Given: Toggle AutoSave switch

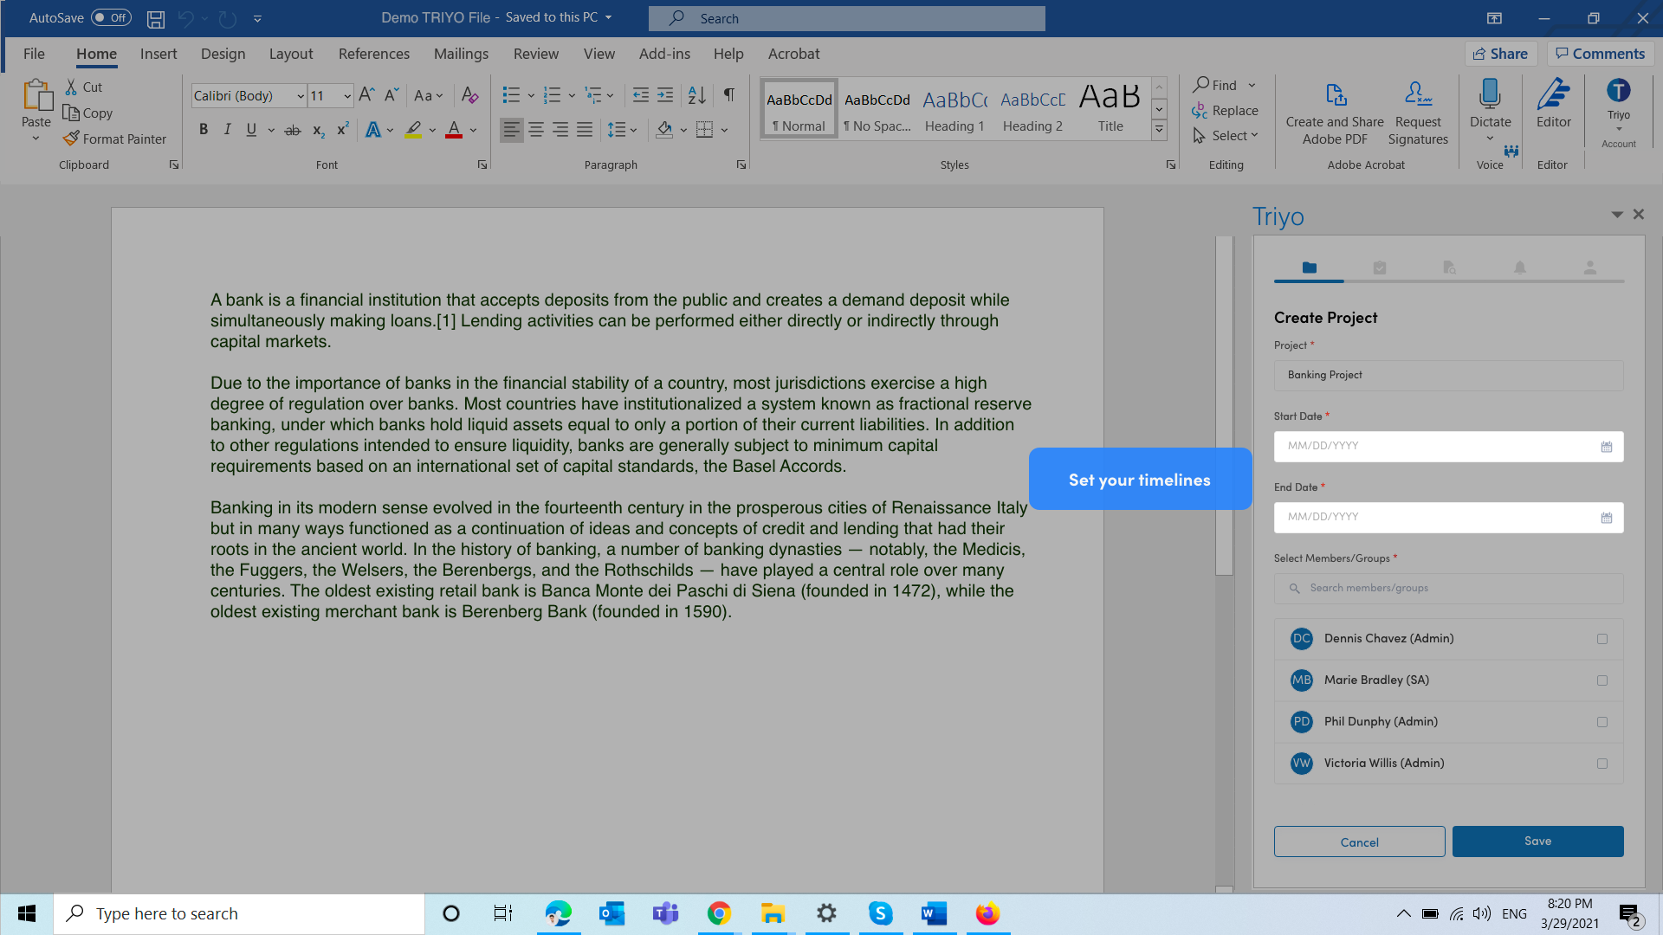Looking at the screenshot, I should click(x=111, y=17).
